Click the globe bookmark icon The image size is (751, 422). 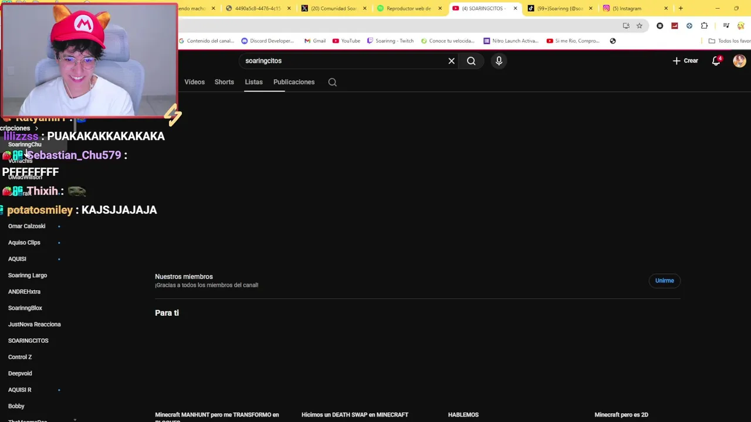(x=613, y=41)
